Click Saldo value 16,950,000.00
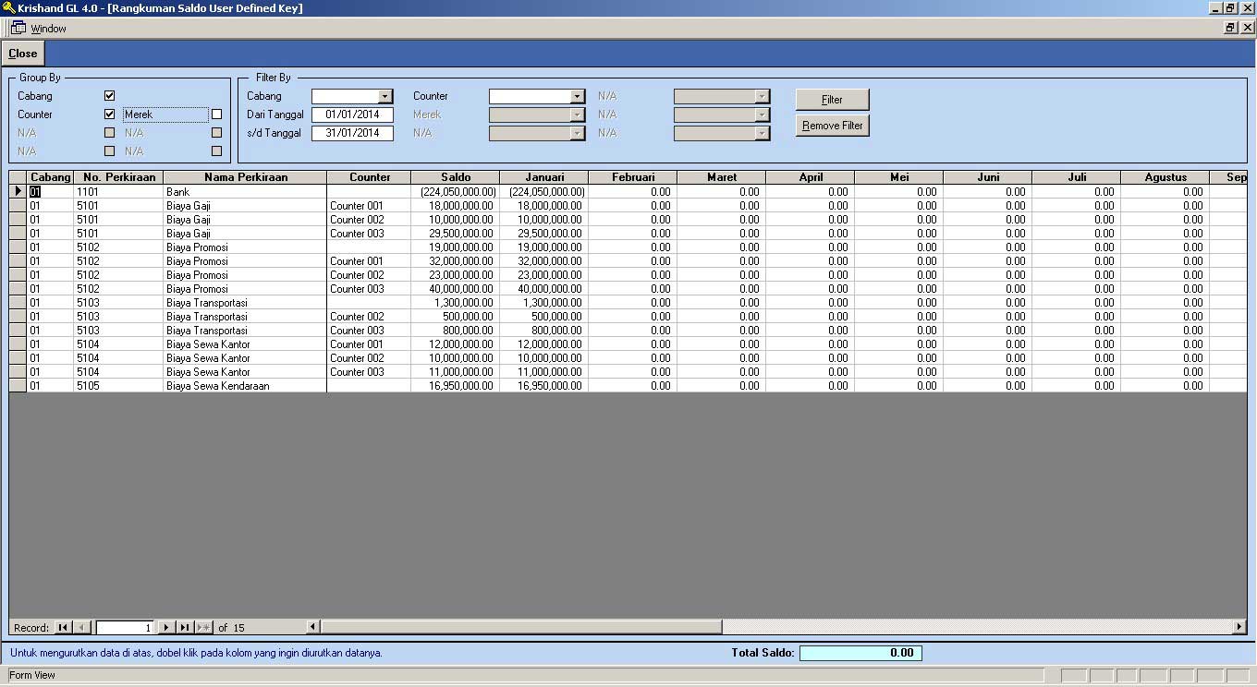Viewport: 1257px width, 687px height. (456, 385)
